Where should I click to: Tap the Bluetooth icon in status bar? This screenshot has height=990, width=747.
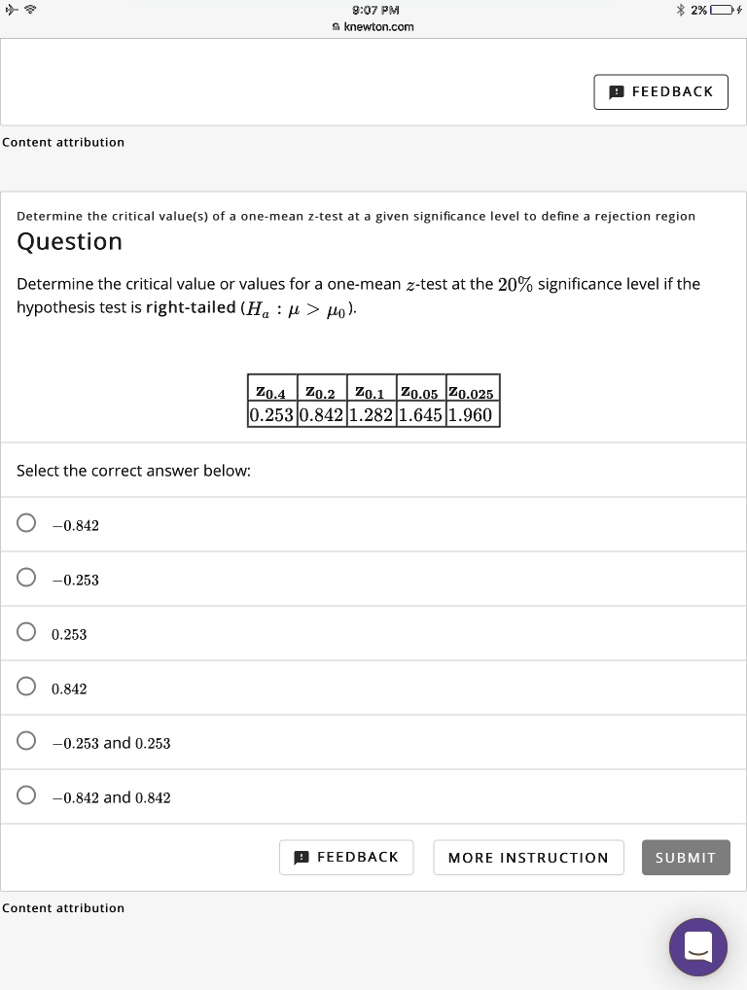681,9
